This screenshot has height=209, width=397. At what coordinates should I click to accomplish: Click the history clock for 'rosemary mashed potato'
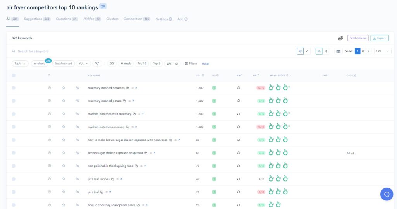click(x=50, y=101)
